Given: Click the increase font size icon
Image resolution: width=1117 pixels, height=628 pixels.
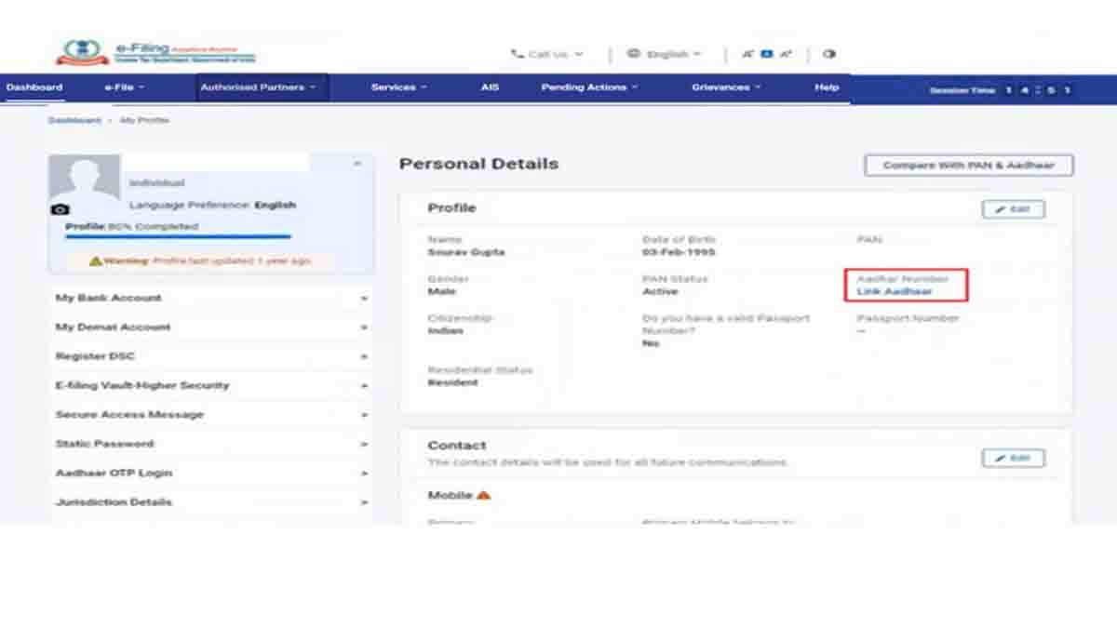Looking at the screenshot, I should pyautogui.click(x=786, y=54).
